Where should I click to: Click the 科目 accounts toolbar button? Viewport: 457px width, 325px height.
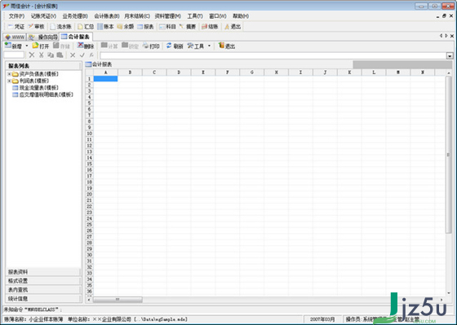coord(167,27)
